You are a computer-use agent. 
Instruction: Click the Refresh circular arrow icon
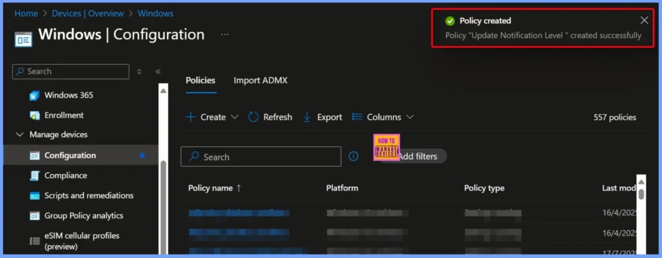tap(253, 117)
